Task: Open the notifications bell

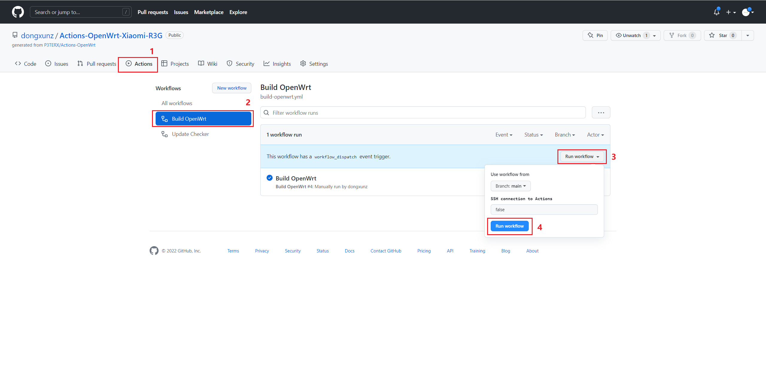Action: point(716,12)
